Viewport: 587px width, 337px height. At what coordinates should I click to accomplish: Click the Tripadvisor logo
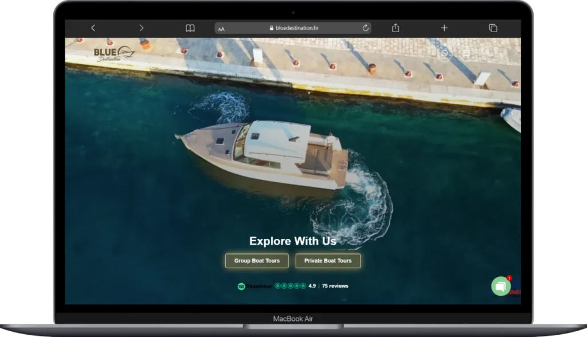tap(255, 286)
